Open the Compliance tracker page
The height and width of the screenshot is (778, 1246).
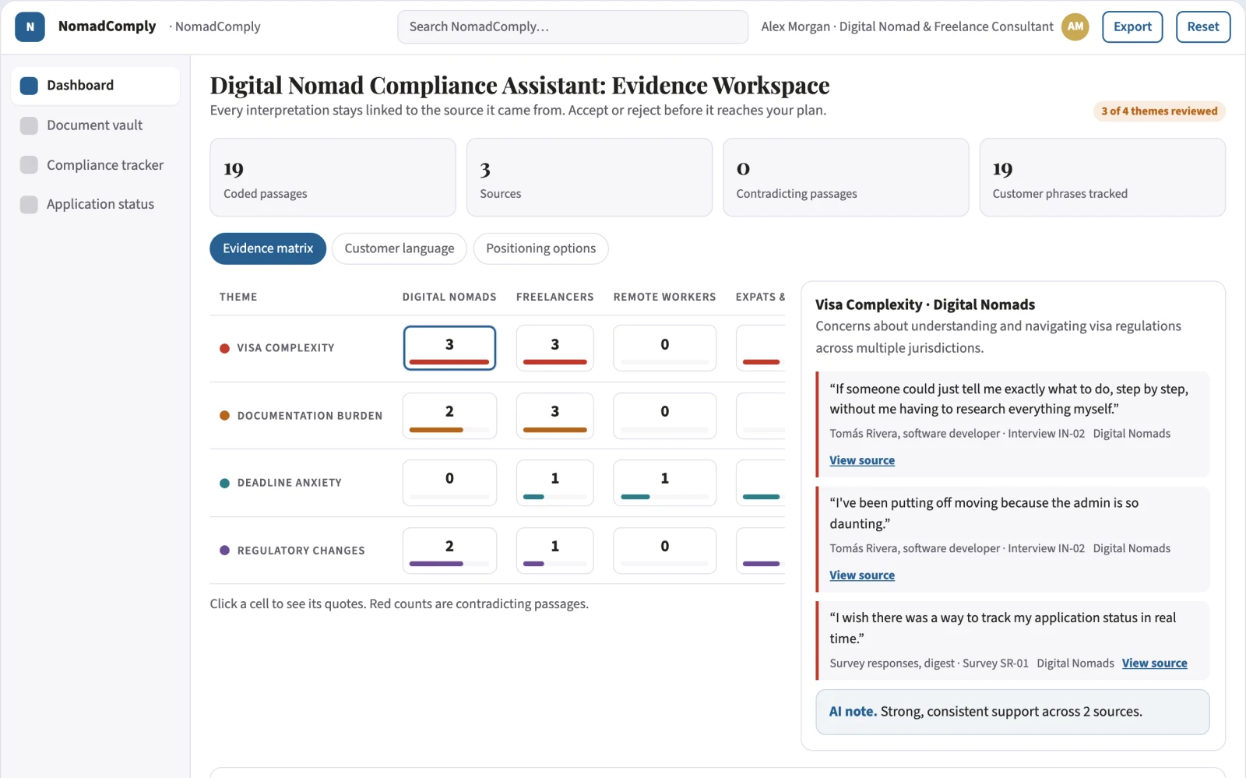95,165
